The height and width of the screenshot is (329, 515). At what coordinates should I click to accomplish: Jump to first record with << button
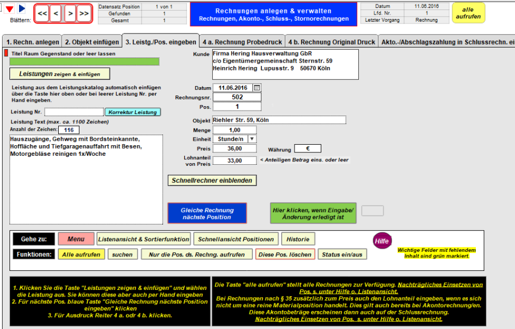[43, 13]
